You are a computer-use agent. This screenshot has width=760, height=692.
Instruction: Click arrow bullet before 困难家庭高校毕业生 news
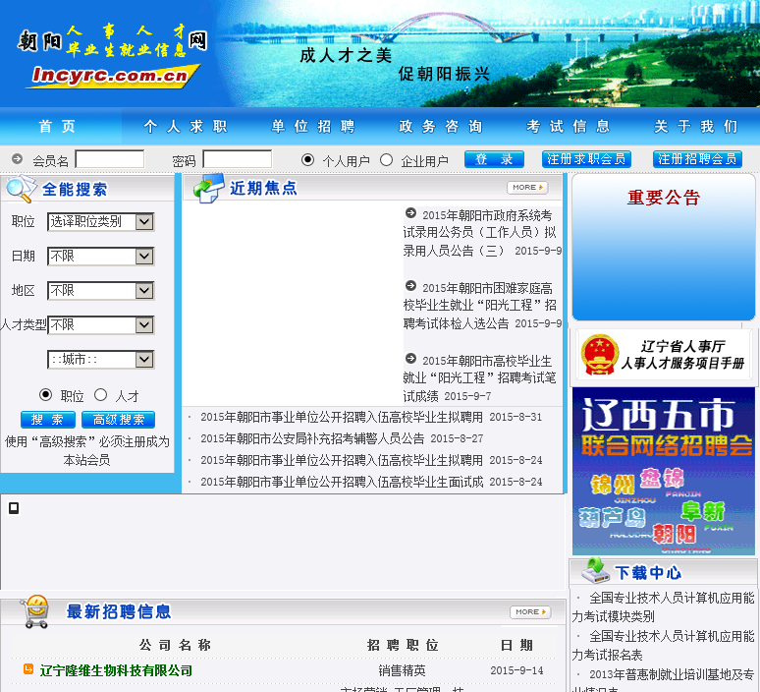pyautogui.click(x=410, y=286)
